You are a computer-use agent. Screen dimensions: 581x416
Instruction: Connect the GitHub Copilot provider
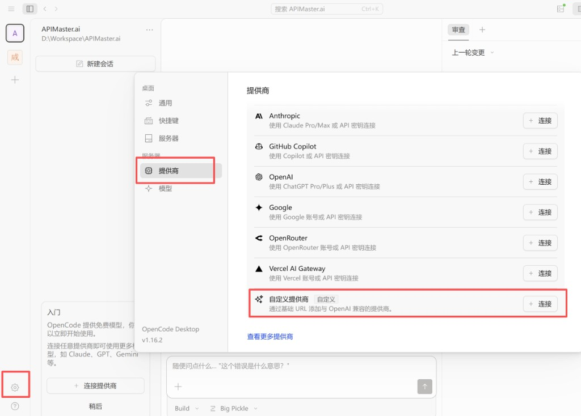point(540,151)
